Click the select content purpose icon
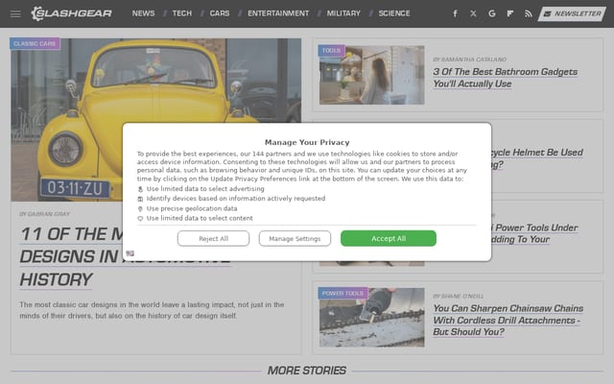This screenshot has height=384, width=614. point(140,219)
